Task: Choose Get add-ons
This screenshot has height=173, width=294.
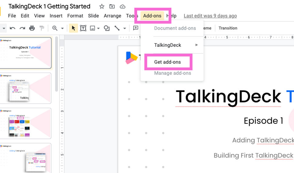Action: tap(168, 62)
